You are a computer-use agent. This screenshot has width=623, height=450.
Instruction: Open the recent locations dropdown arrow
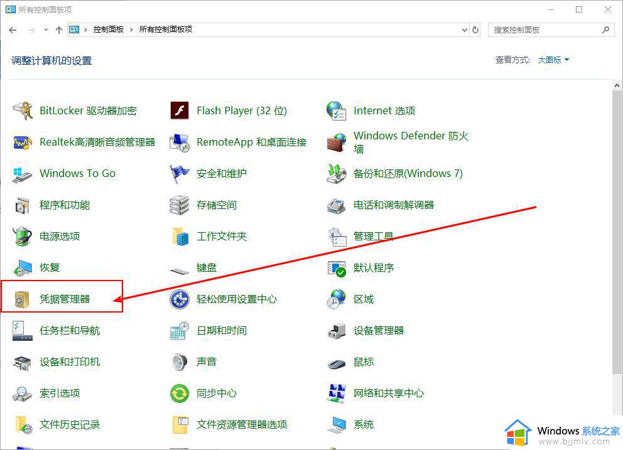[x=46, y=29]
